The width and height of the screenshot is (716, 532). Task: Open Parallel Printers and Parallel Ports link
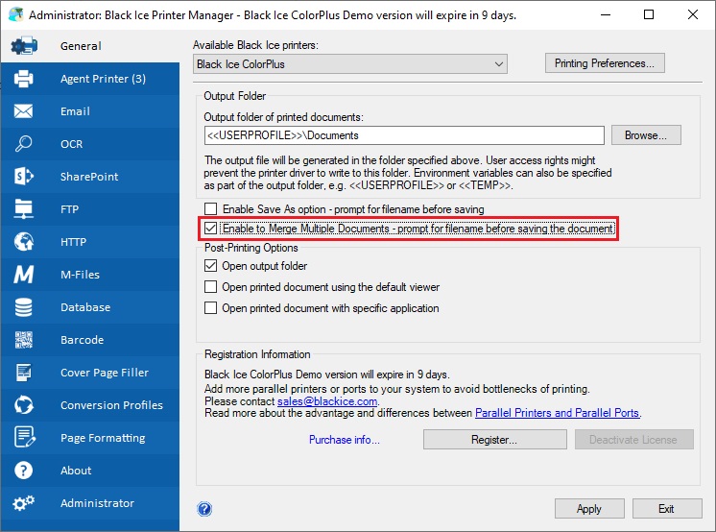[557, 413]
